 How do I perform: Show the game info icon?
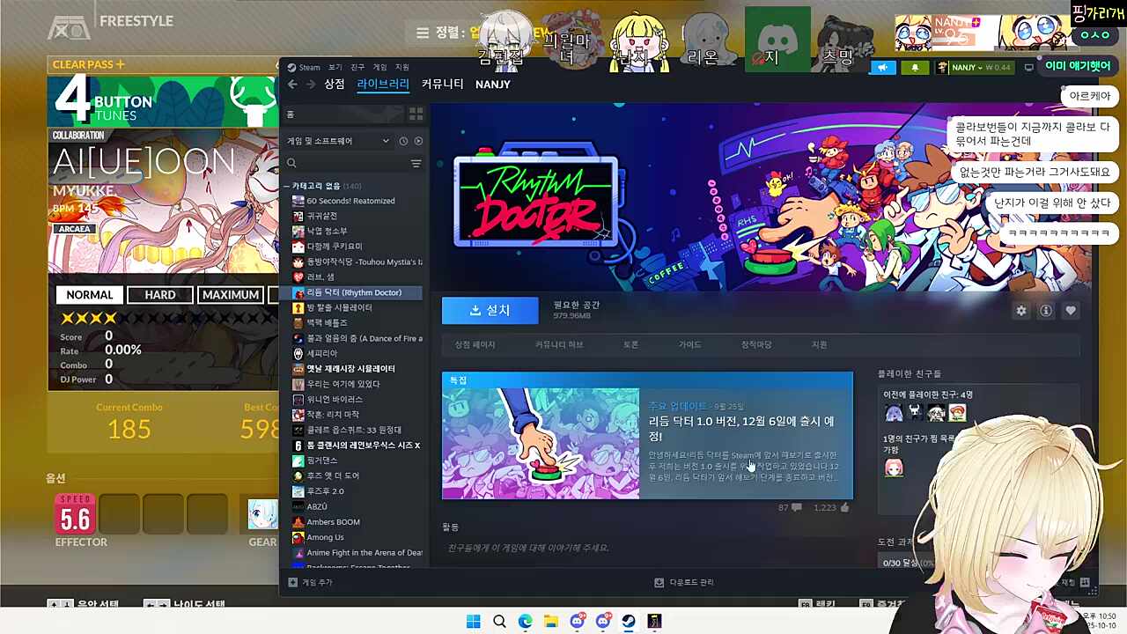click(x=1046, y=311)
